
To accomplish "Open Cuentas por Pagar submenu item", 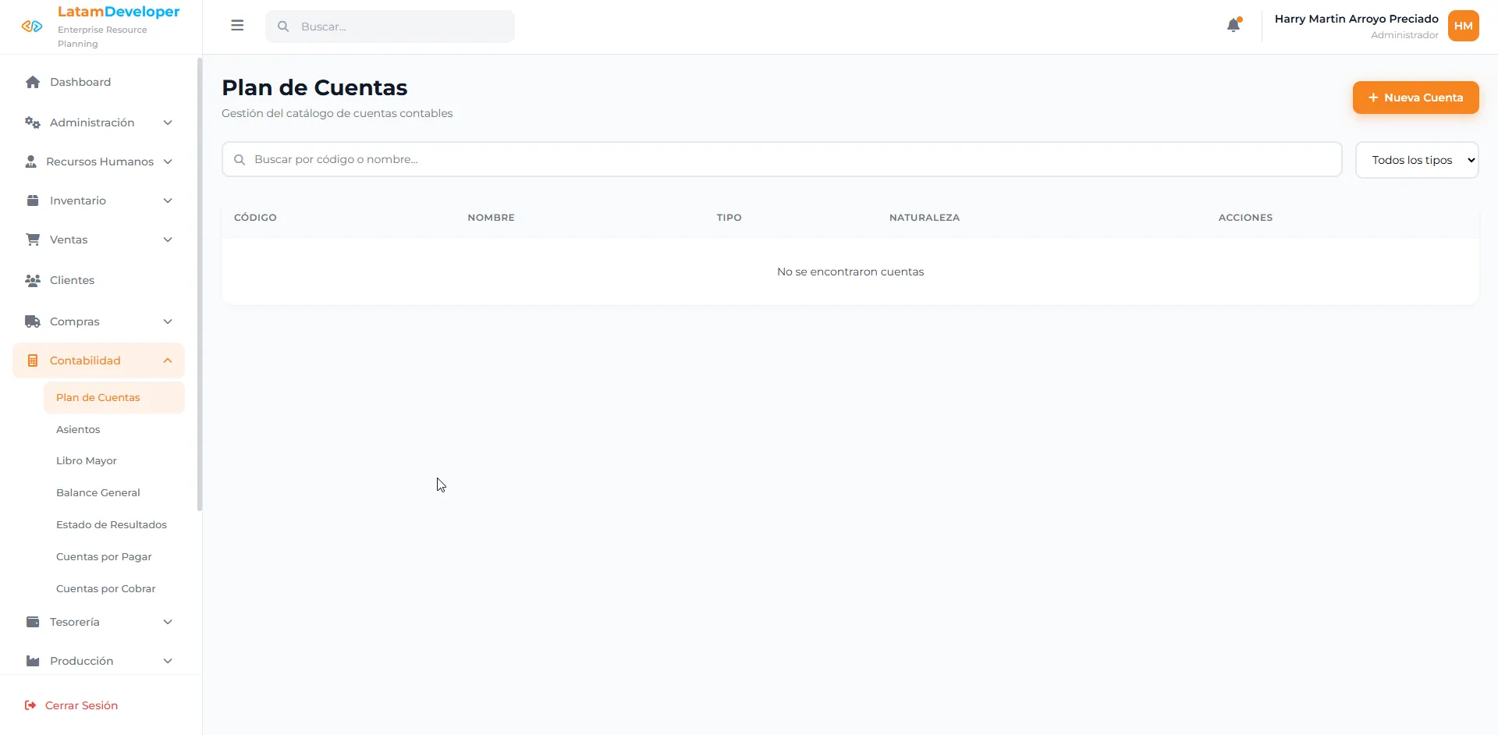I will (114, 556).
